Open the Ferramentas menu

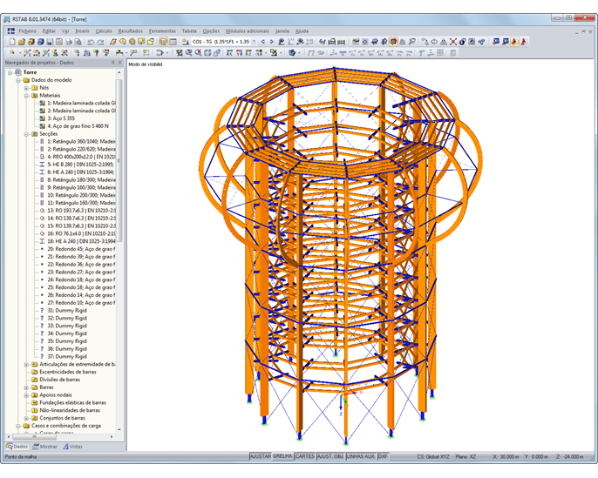(x=162, y=31)
